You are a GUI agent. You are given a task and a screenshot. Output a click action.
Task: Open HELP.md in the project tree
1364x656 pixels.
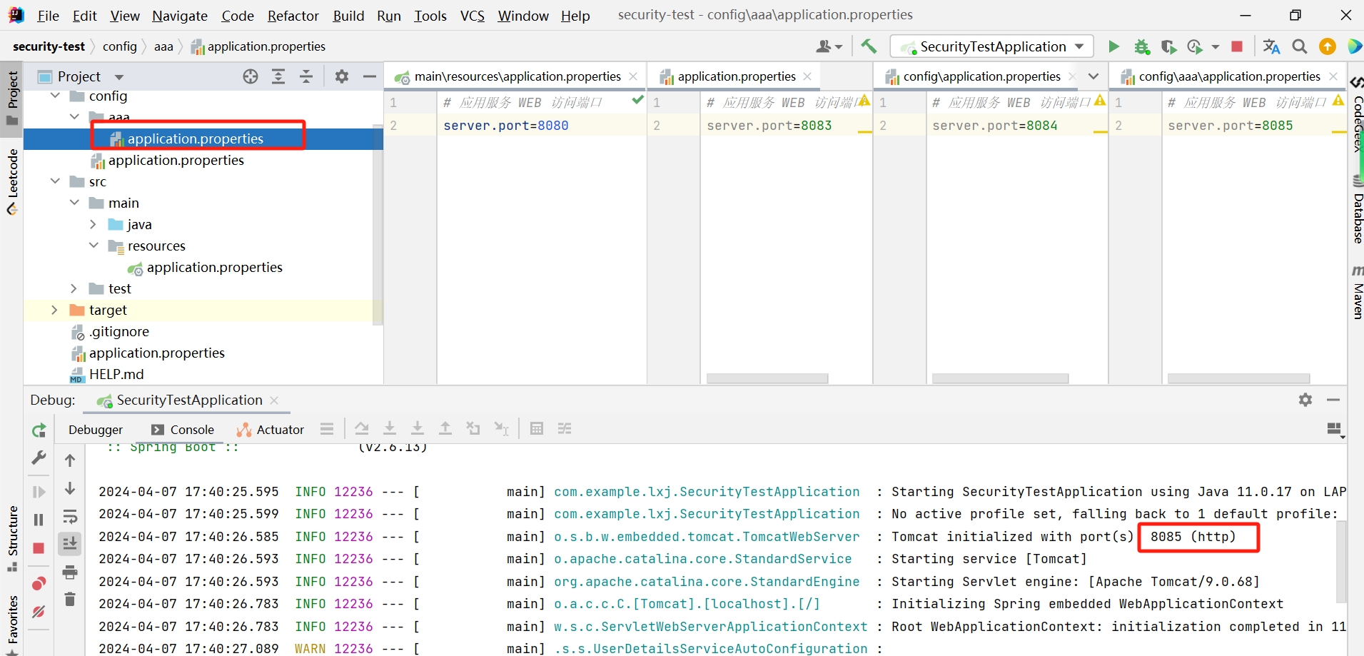pos(116,374)
